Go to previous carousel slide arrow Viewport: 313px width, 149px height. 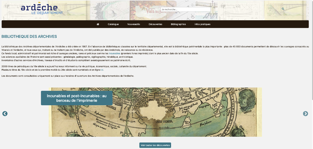click(5, 114)
